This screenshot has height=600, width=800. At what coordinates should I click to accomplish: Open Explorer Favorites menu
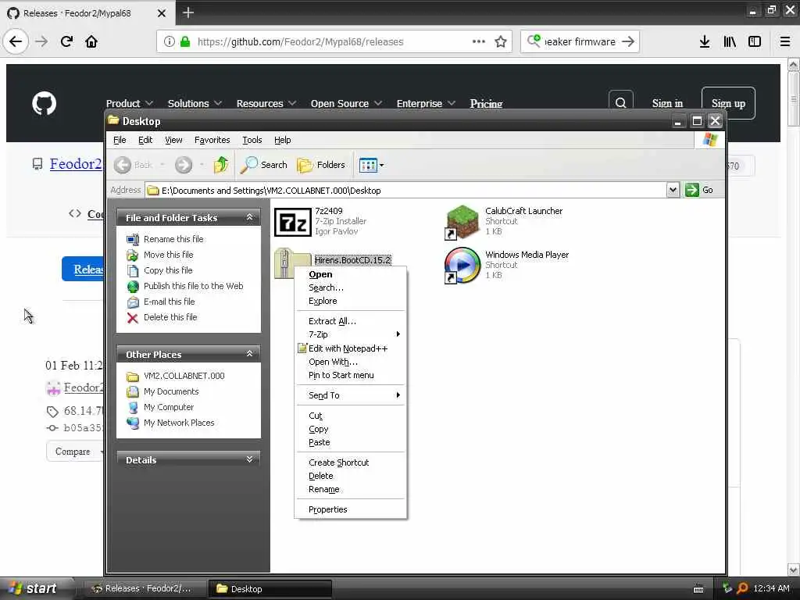[212, 140]
